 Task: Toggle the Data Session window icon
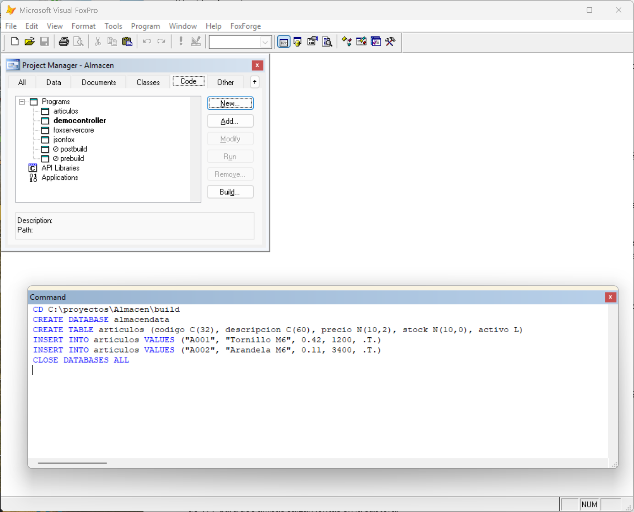pyautogui.click(x=298, y=42)
